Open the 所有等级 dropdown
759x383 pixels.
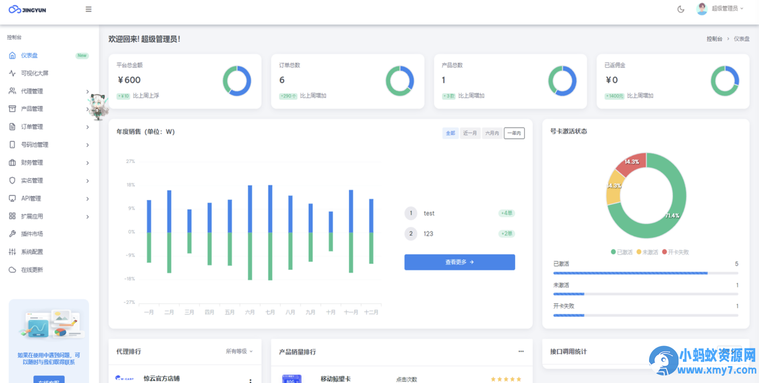[x=239, y=351]
